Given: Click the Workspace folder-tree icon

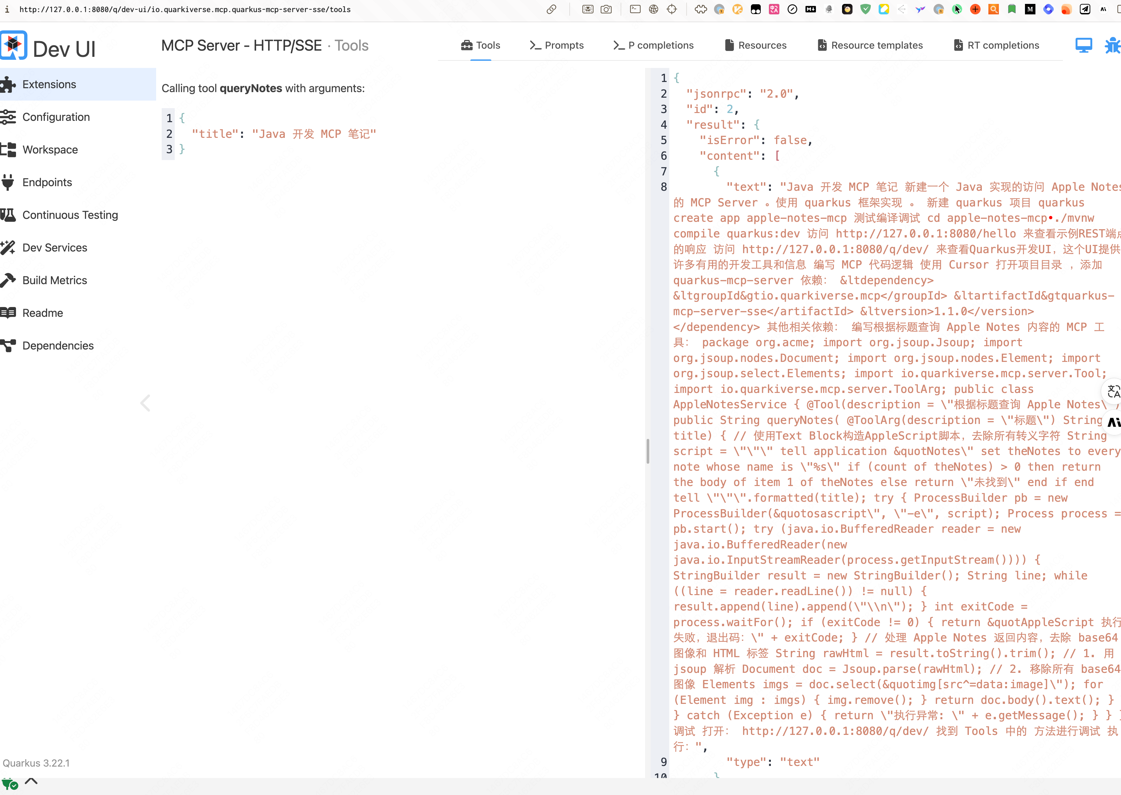Looking at the screenshot, I should tap(8, 149).
